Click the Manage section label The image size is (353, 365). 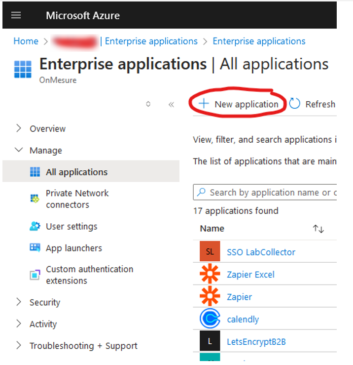[x=46, y=151]
